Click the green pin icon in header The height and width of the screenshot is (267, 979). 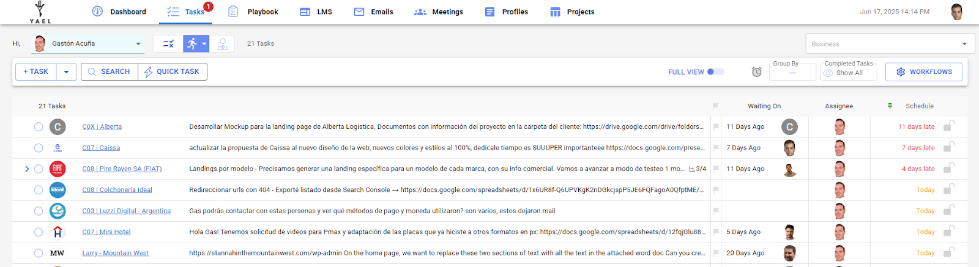tap(890, 106)
